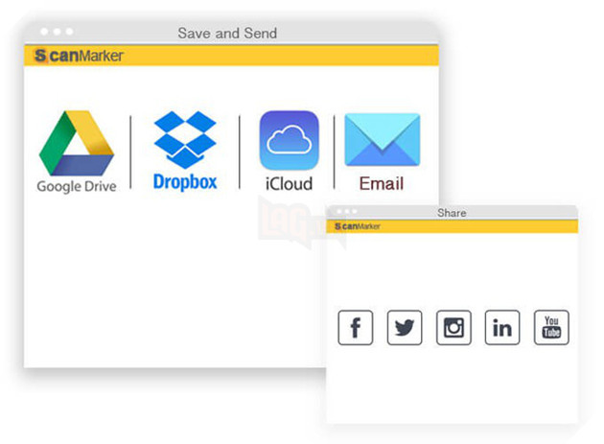The height and width of the screenshot is (444, 604).
Task: Share via the Twitter bird icon
Action: tap(405, 328)
